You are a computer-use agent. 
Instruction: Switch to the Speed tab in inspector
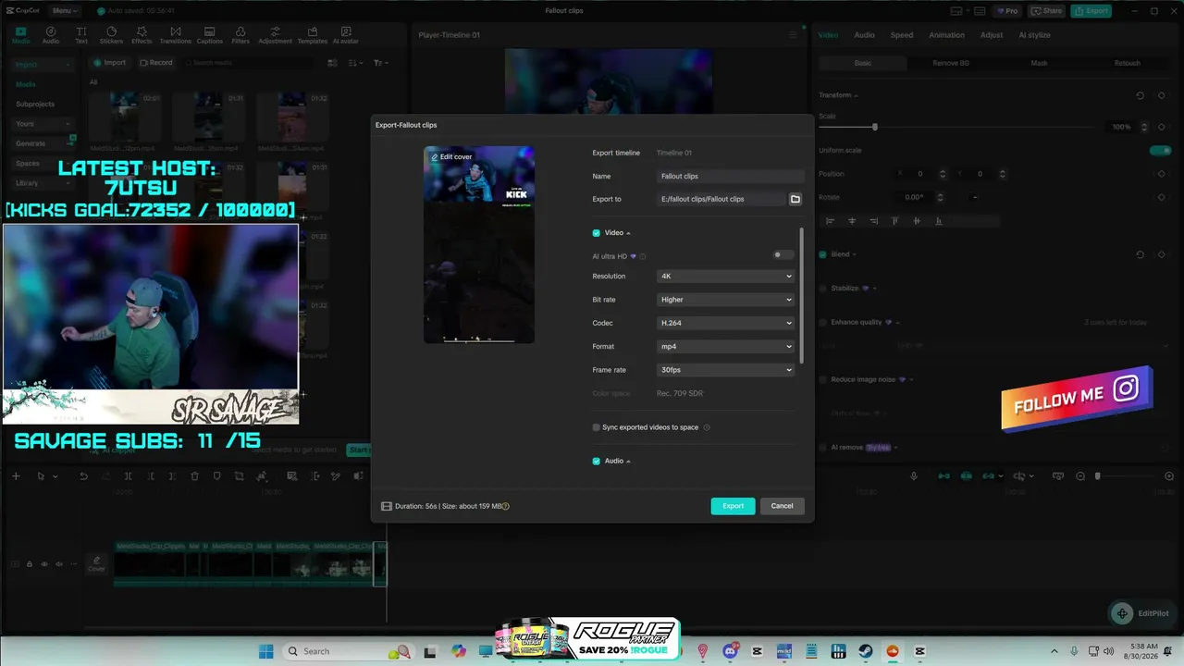902,35
